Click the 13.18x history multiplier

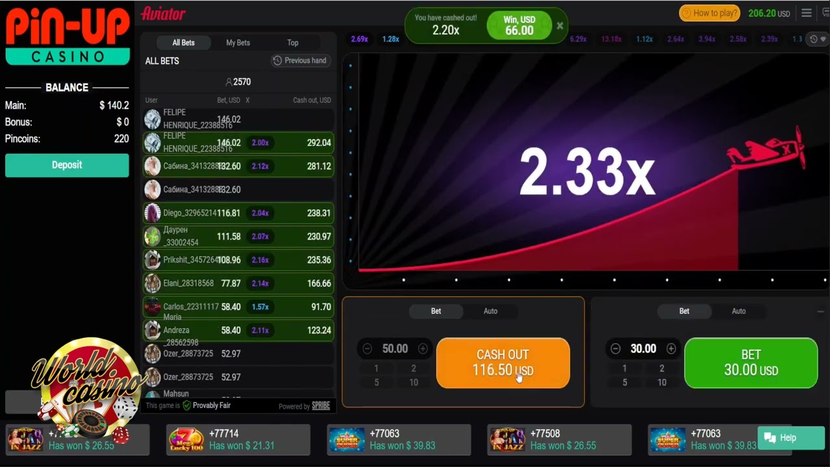(x=611, y=40)
